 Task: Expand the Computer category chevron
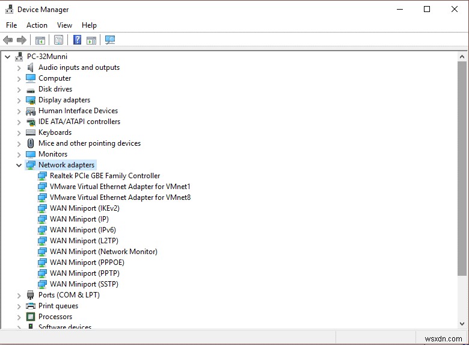click(19, 79)
